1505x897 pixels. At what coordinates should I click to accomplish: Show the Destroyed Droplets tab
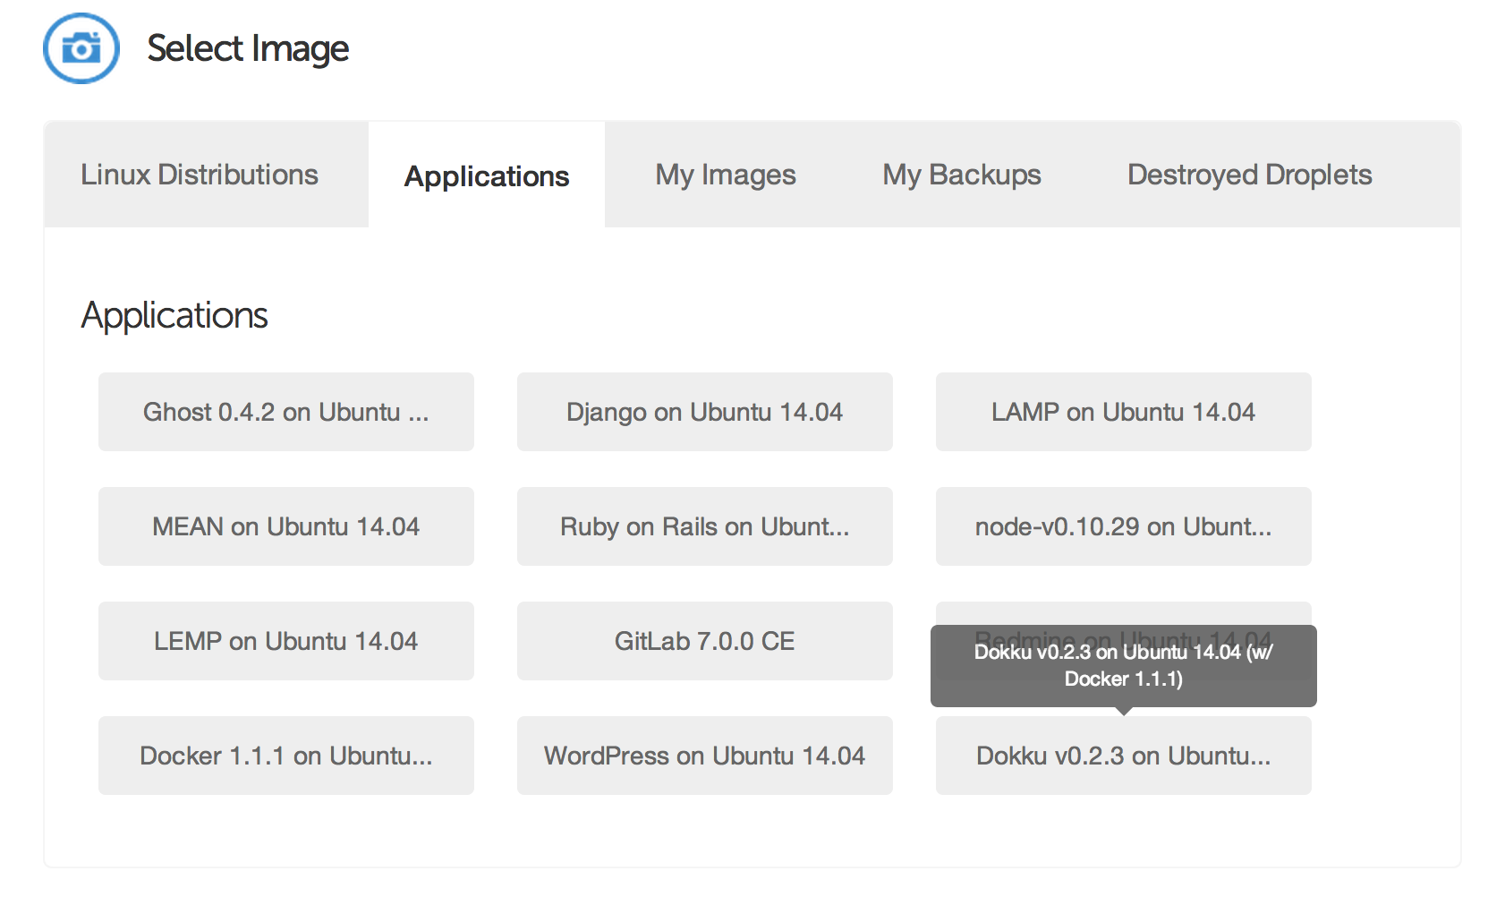[x=1249, y=175]
